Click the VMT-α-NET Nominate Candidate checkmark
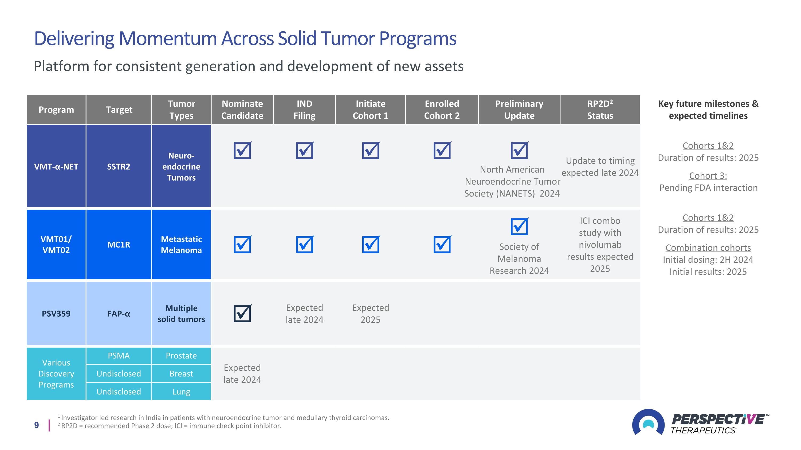The image size is (801, 450). coord(242,150)
